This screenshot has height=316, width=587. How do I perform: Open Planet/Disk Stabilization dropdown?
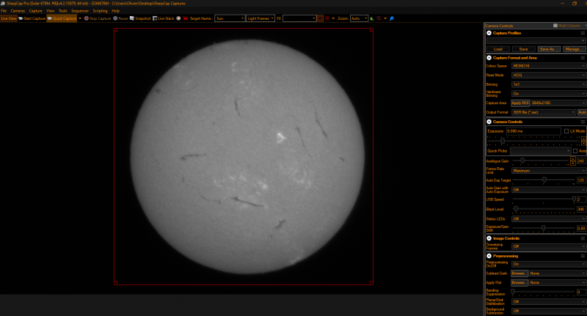548,301
